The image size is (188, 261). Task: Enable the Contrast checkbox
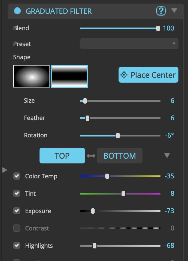pos(17,228)
